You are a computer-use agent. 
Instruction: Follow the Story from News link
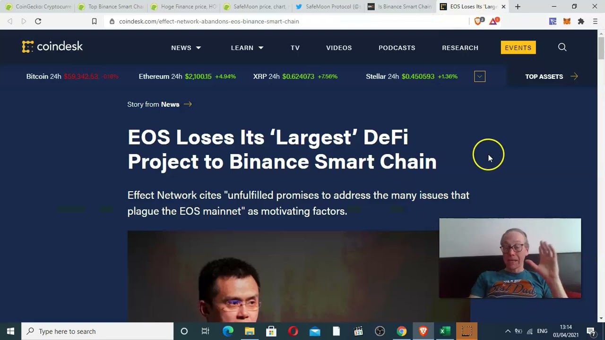(159, 104)
